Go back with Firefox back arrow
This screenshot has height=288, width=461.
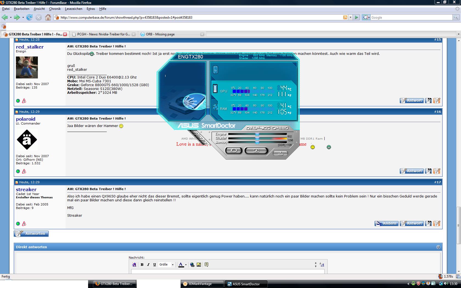click(x=5, y=17)
